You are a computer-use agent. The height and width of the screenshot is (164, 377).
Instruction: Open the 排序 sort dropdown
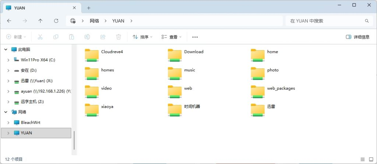coord(142,37)
